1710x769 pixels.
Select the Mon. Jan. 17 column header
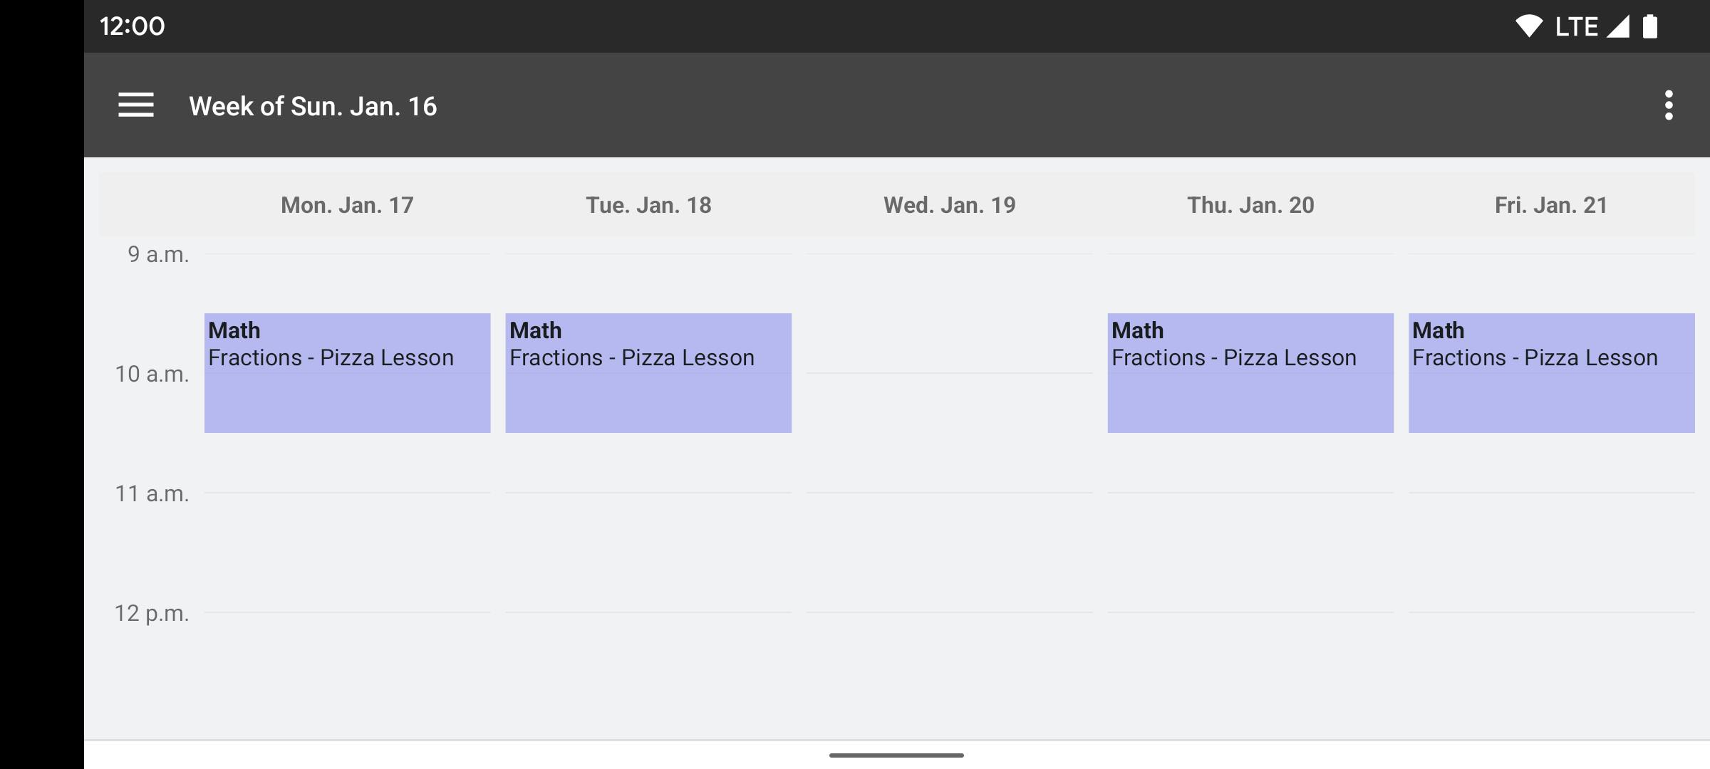coord(347,205)
